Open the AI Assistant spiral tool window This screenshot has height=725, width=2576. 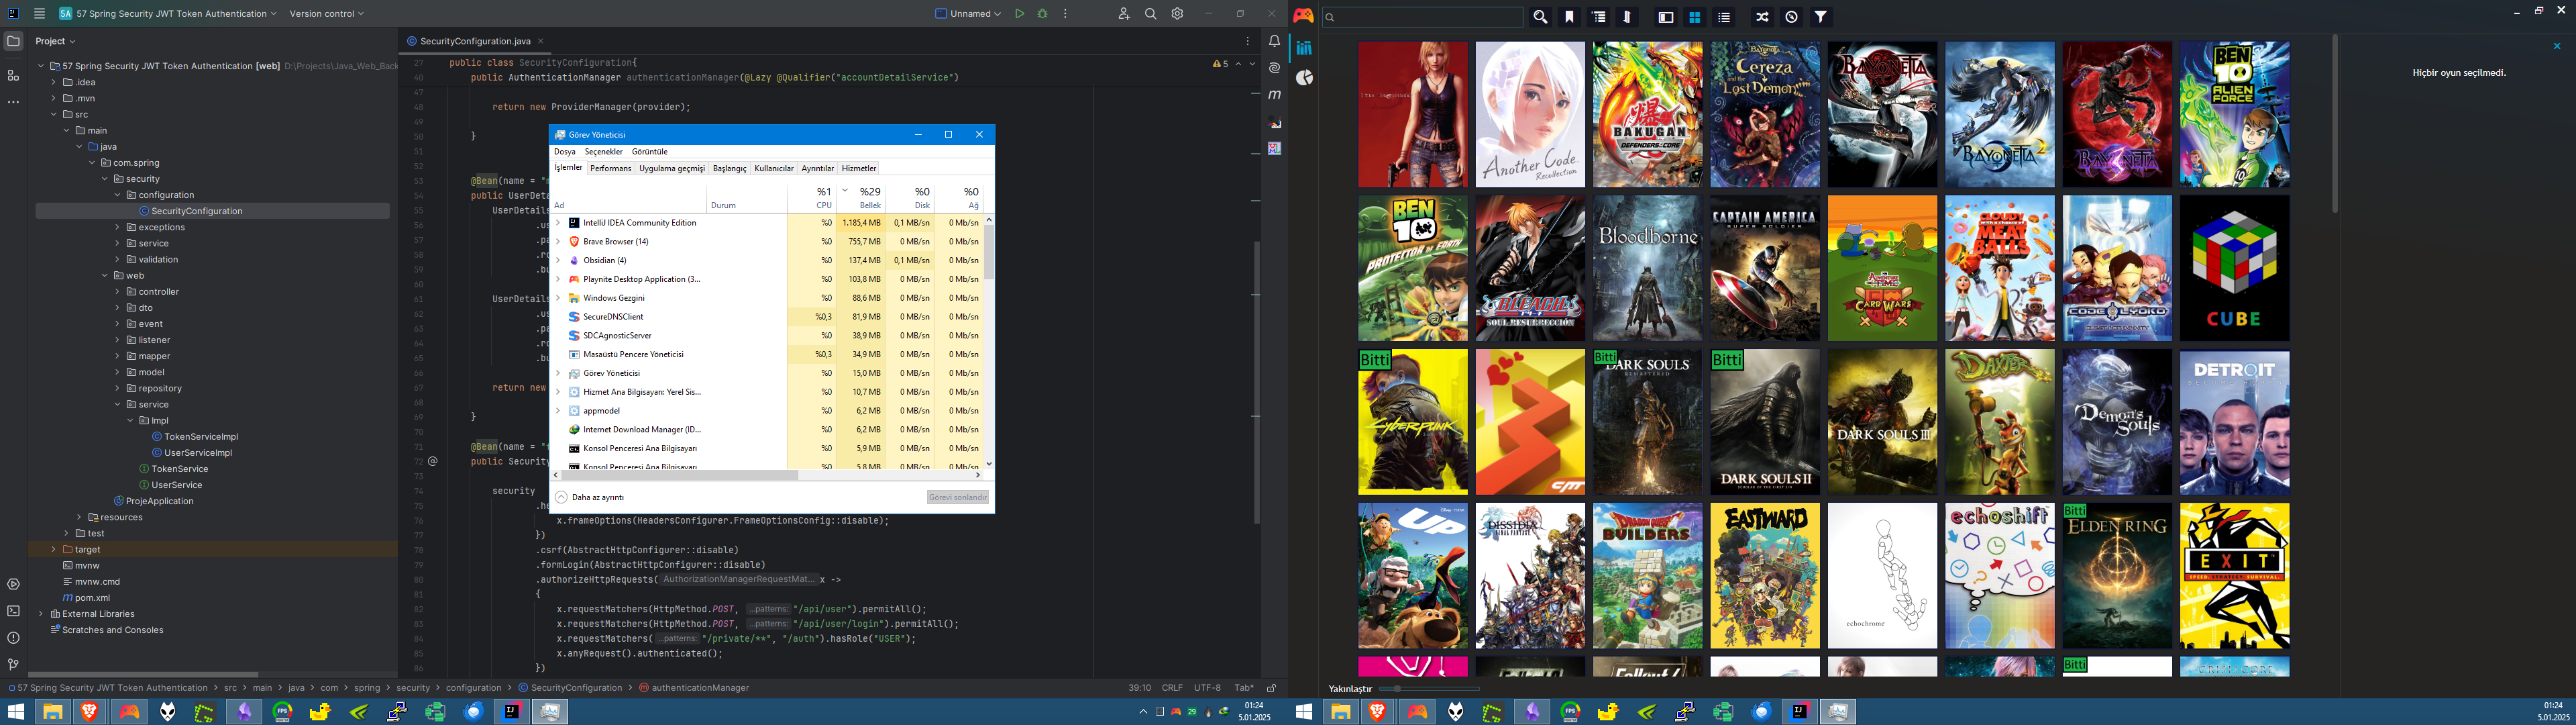point(1274,68)
